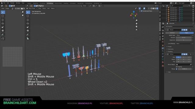The width and height of the screenshot is (195, 109).
Task: Uncheck the Mirror Merge checkbox
Action: coord(176,69)
